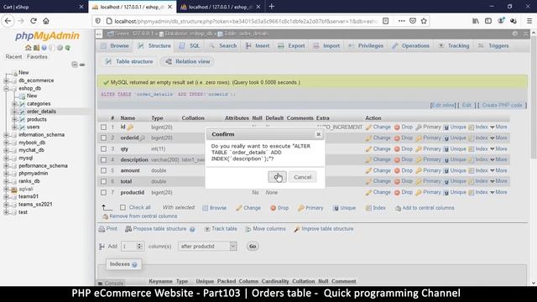The width and height of the screenshot is (537, 302).
Task: Click the Primary key icon in total row
Action: (419, 181)
